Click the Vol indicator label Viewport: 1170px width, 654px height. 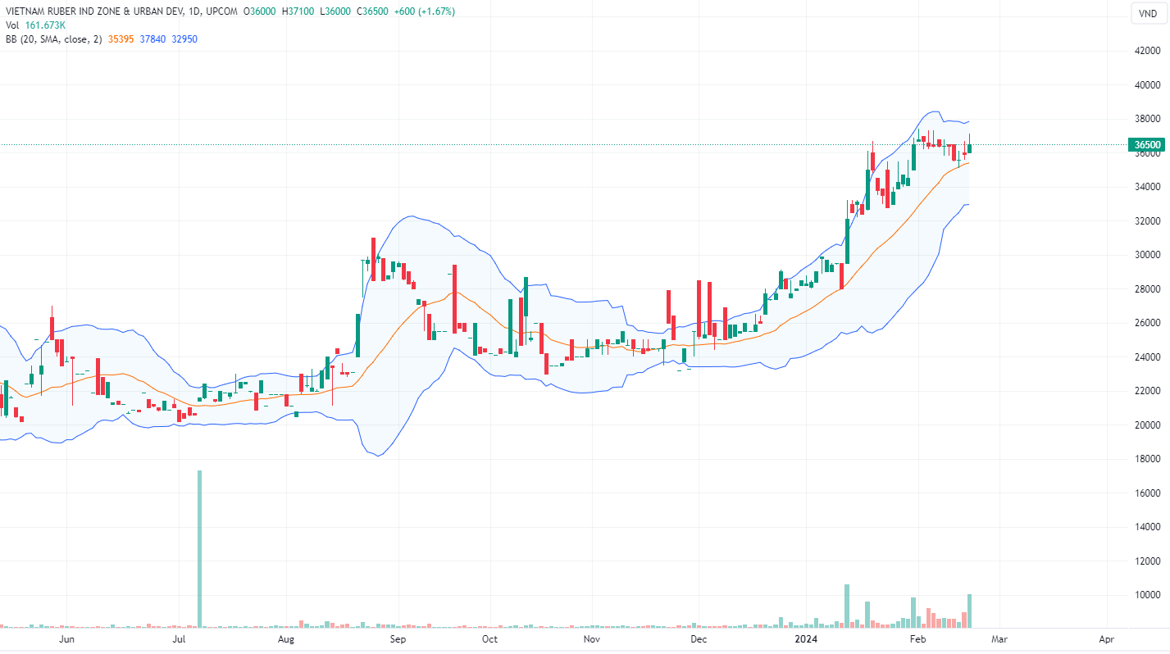[13, 25]
